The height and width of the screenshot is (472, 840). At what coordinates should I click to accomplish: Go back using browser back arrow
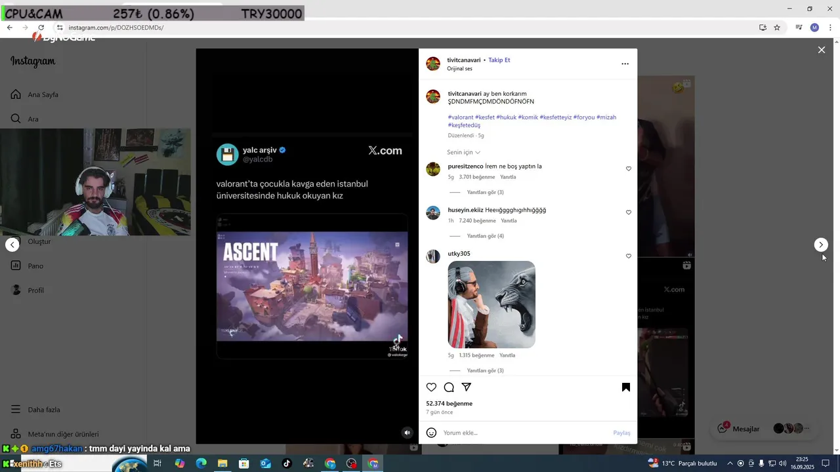click(9, 28)
